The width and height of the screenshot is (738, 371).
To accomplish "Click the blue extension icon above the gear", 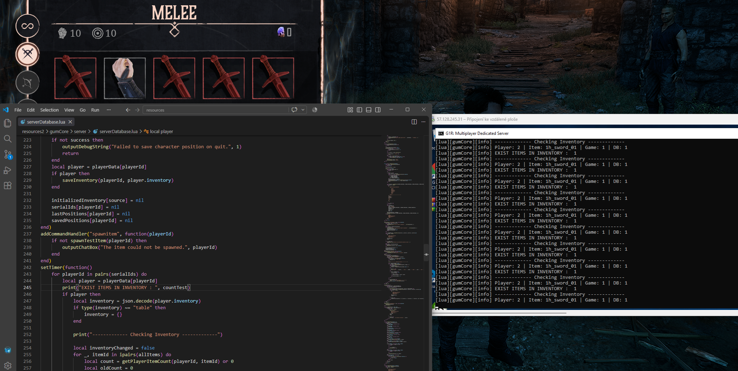I will (x=8, y=350).
